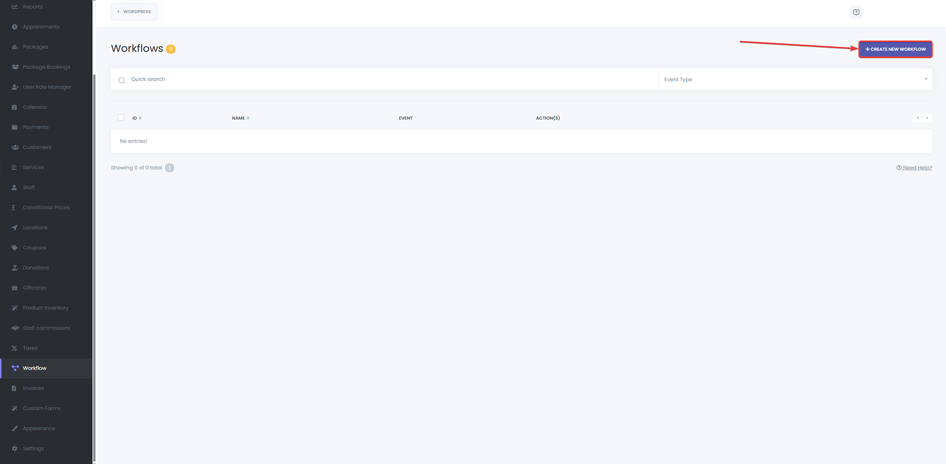This screenshot has width=946, height=464.
Task: Open the Custom Forms menu item
Action: (x=41, y=408)
